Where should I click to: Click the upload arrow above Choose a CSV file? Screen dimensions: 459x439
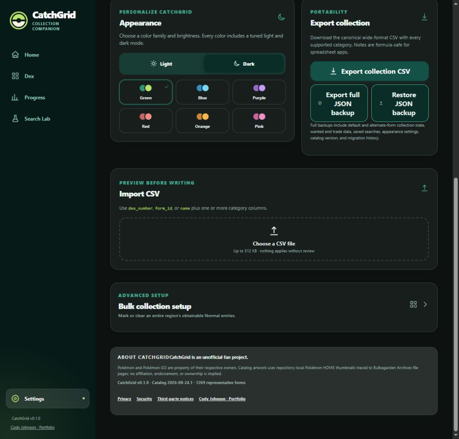[x=274, y=231]
